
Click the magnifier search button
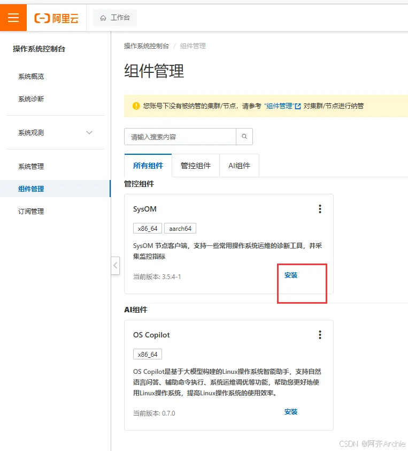coord(244,137)
